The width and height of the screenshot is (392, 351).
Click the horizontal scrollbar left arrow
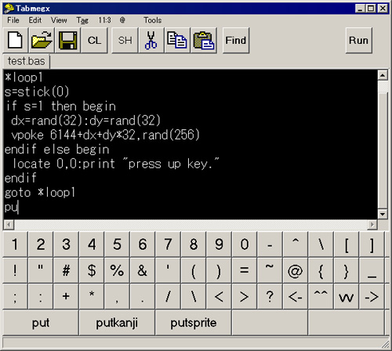point(9,224)
